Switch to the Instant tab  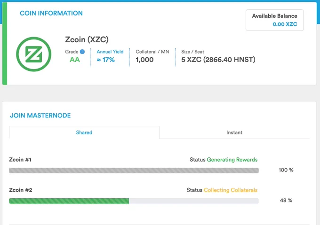tap(234, 132)
